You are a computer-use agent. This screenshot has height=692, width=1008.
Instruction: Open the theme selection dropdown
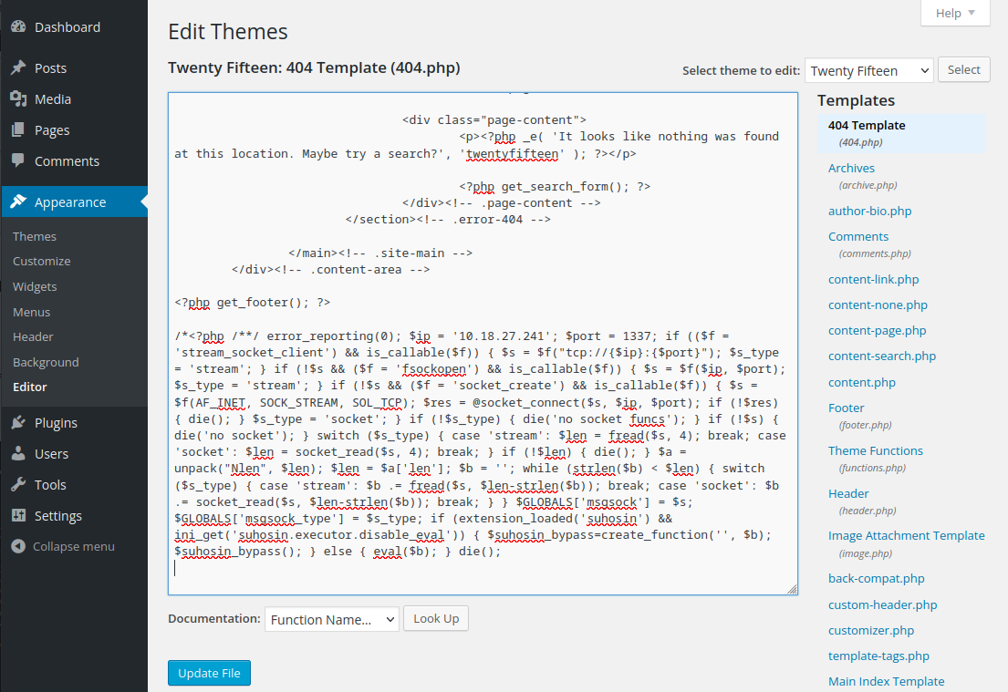click(869, 71)
